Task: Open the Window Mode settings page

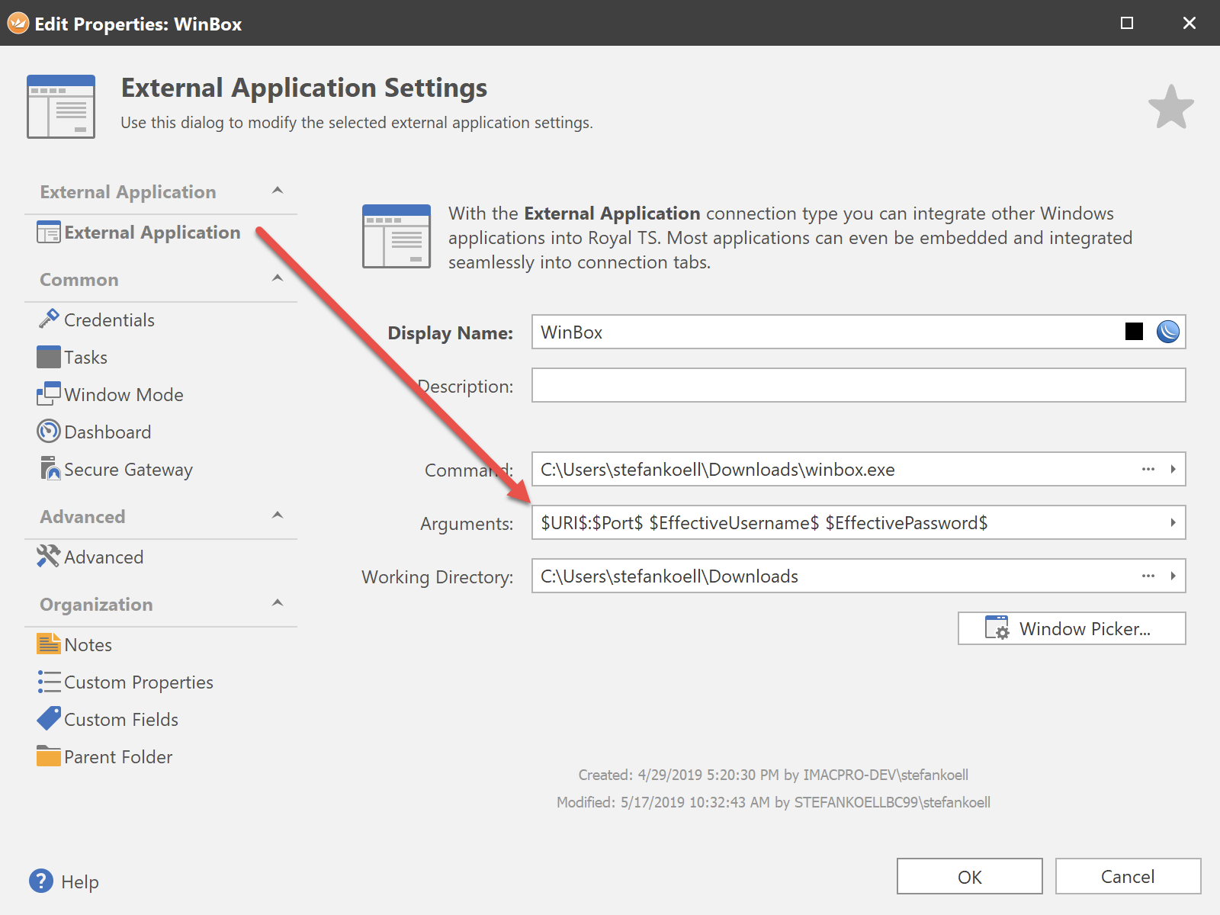Action: coord(124,395)
